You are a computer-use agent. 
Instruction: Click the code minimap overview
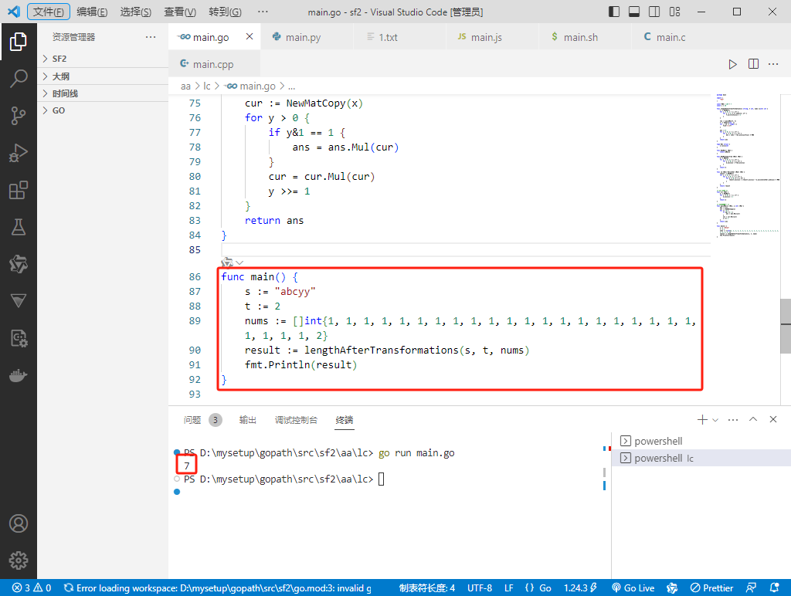748,165
